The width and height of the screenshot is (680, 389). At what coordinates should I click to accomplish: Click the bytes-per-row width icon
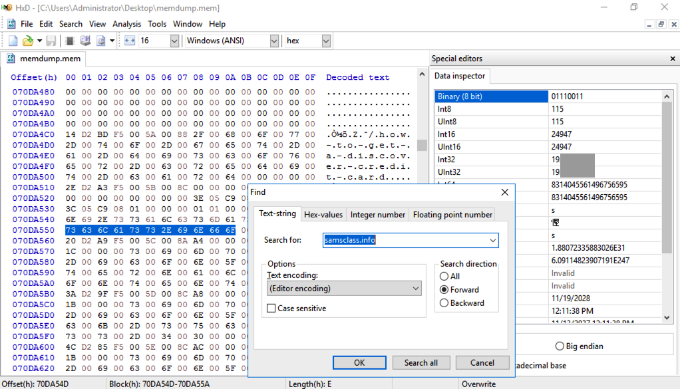point(130,41)
